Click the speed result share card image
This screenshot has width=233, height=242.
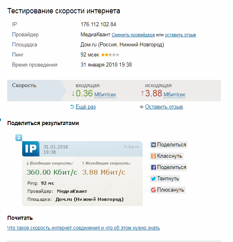coord(82,173)
